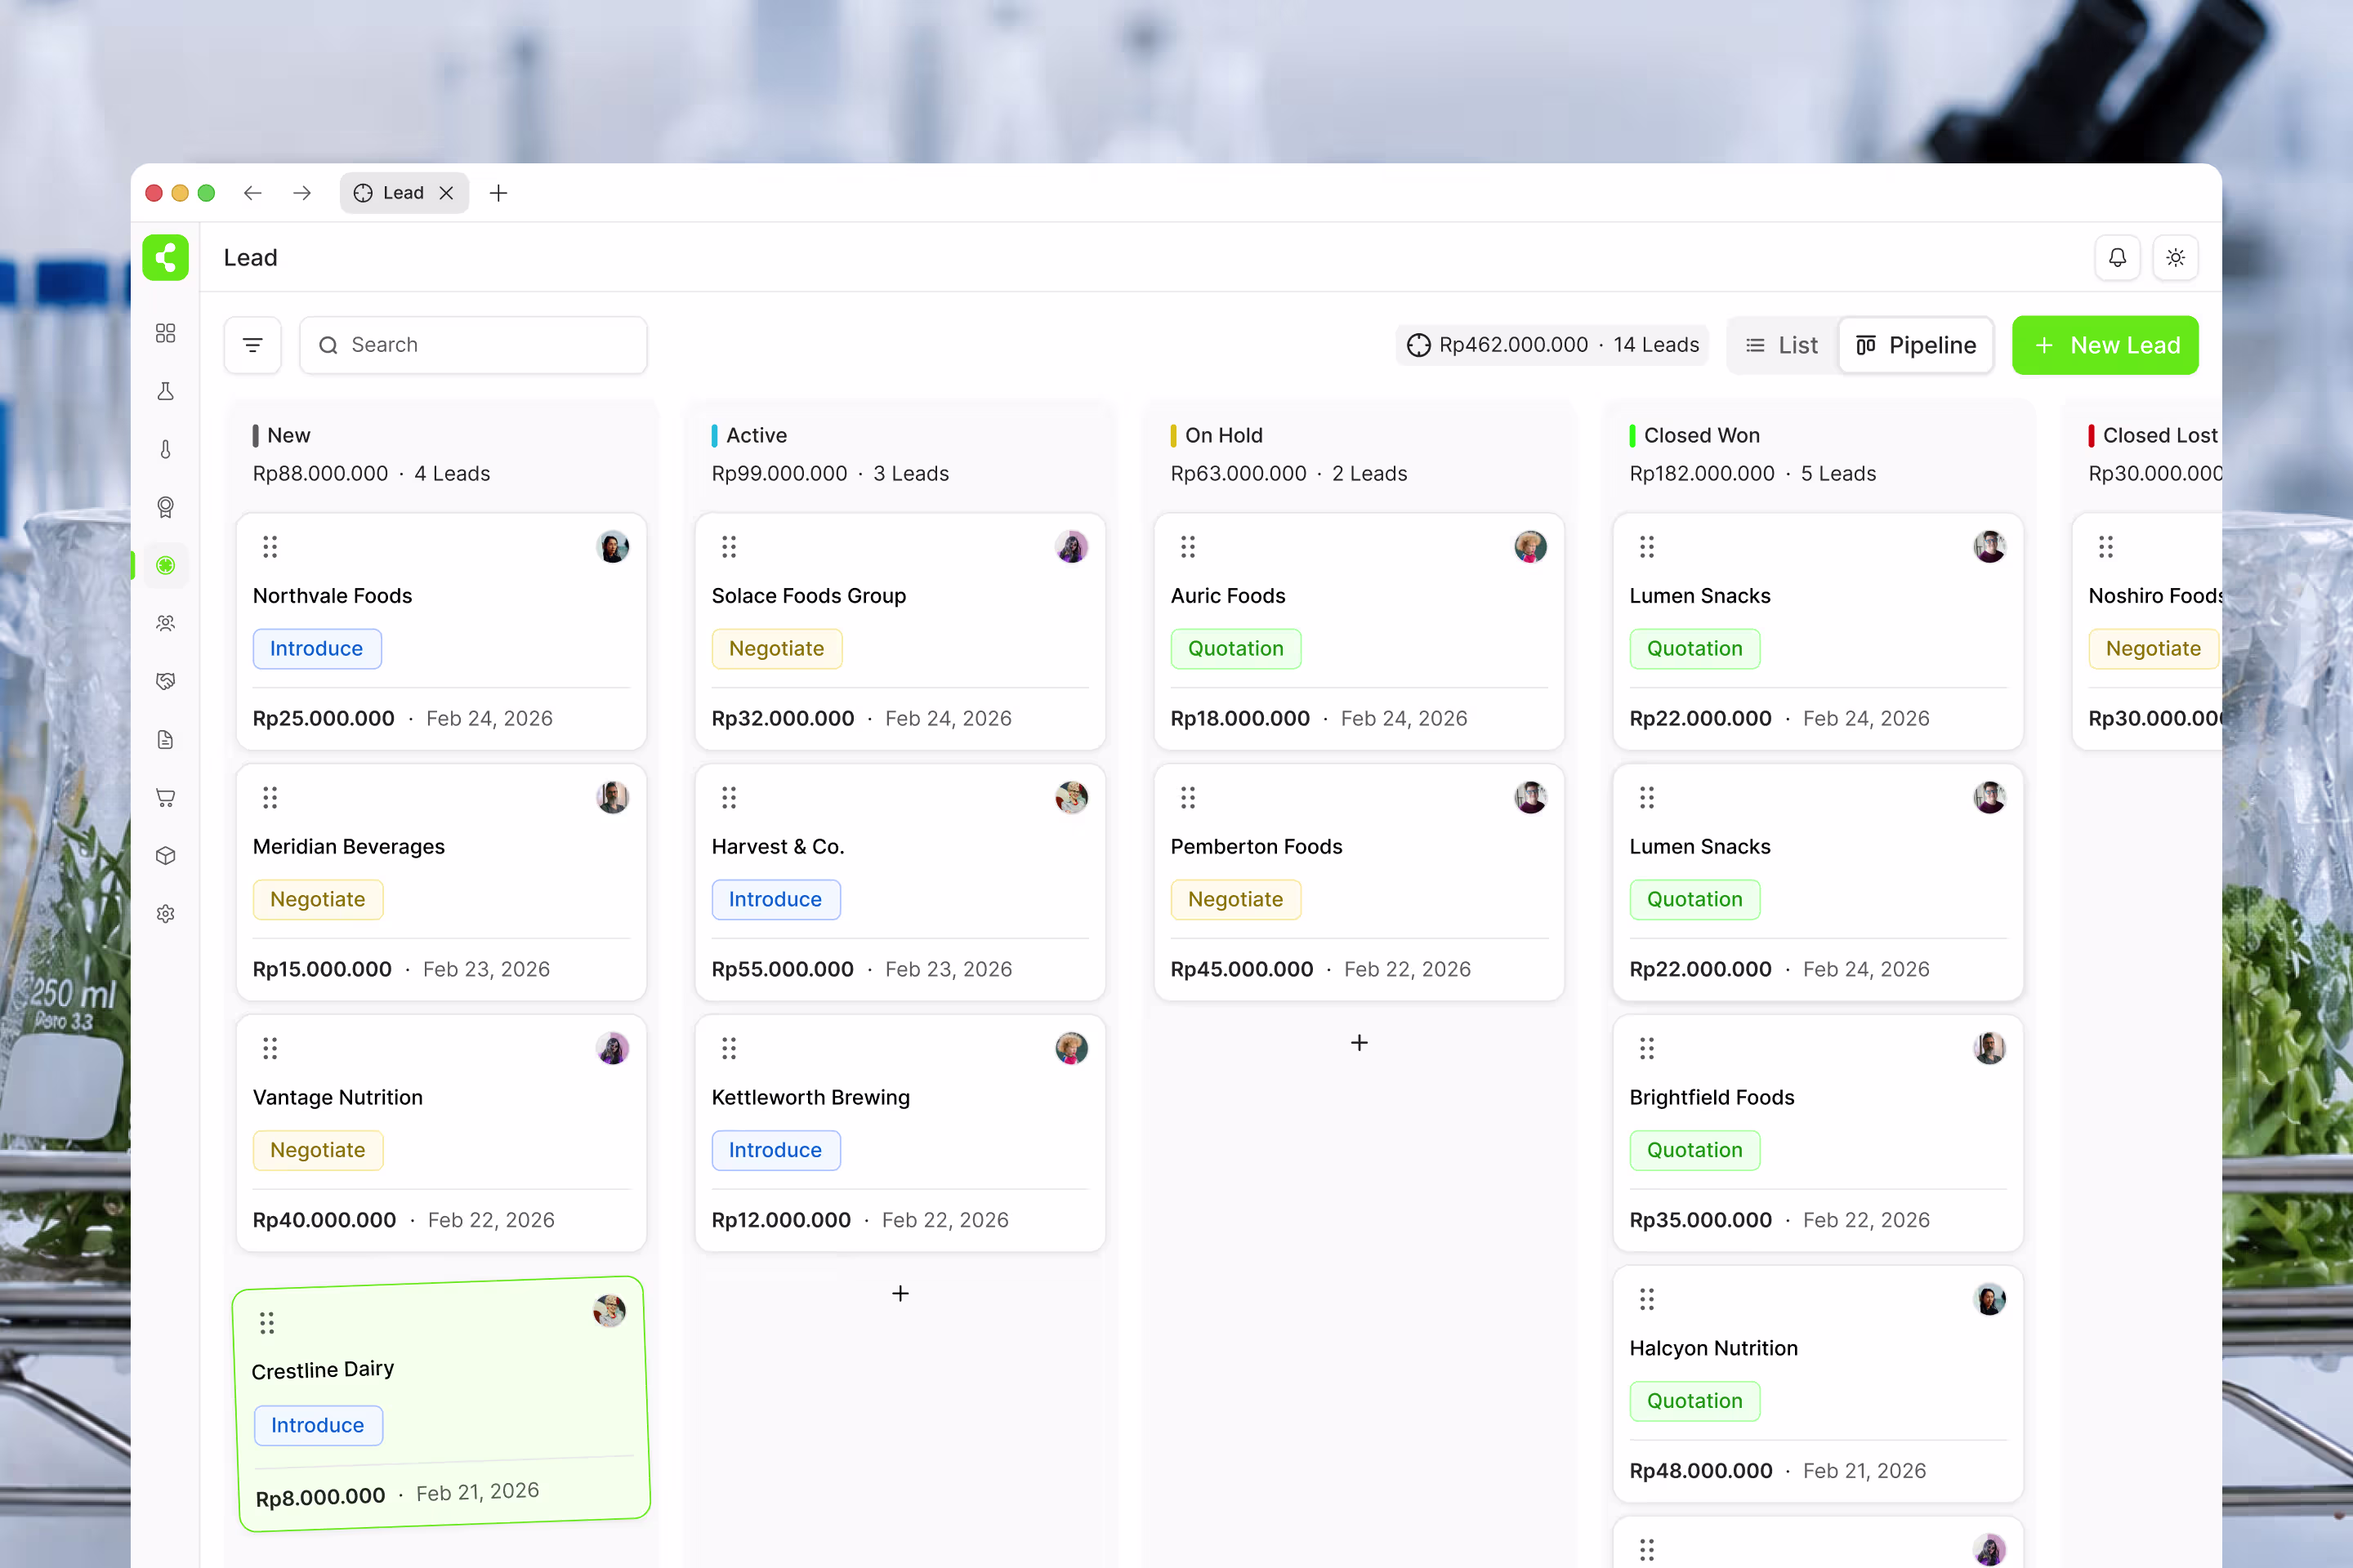
Task: Open the dashboard grid icon in sidebar
Action: [x=166, y=333]
